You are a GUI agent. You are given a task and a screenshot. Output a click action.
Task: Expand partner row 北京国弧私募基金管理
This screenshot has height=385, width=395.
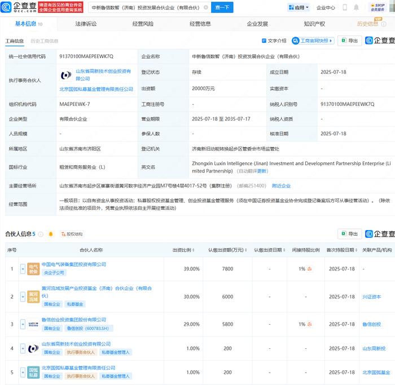click(23, 373)
